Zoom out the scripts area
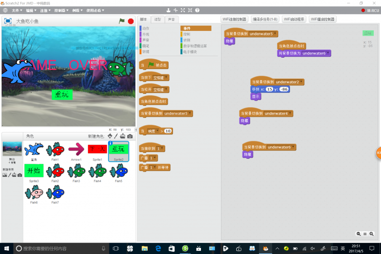The width and height of the screenshot is (381, 254). [x=359, y=234]
